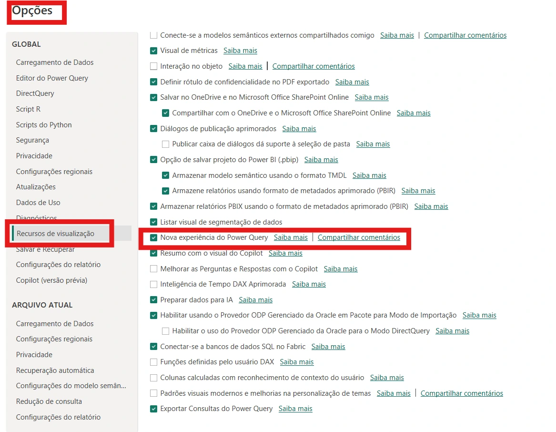This screenshot has width=556, height=432.
Task: Click Compartilhar comentários for Interação no objeto
Action: pyautogui.click(x=313, y=66)
